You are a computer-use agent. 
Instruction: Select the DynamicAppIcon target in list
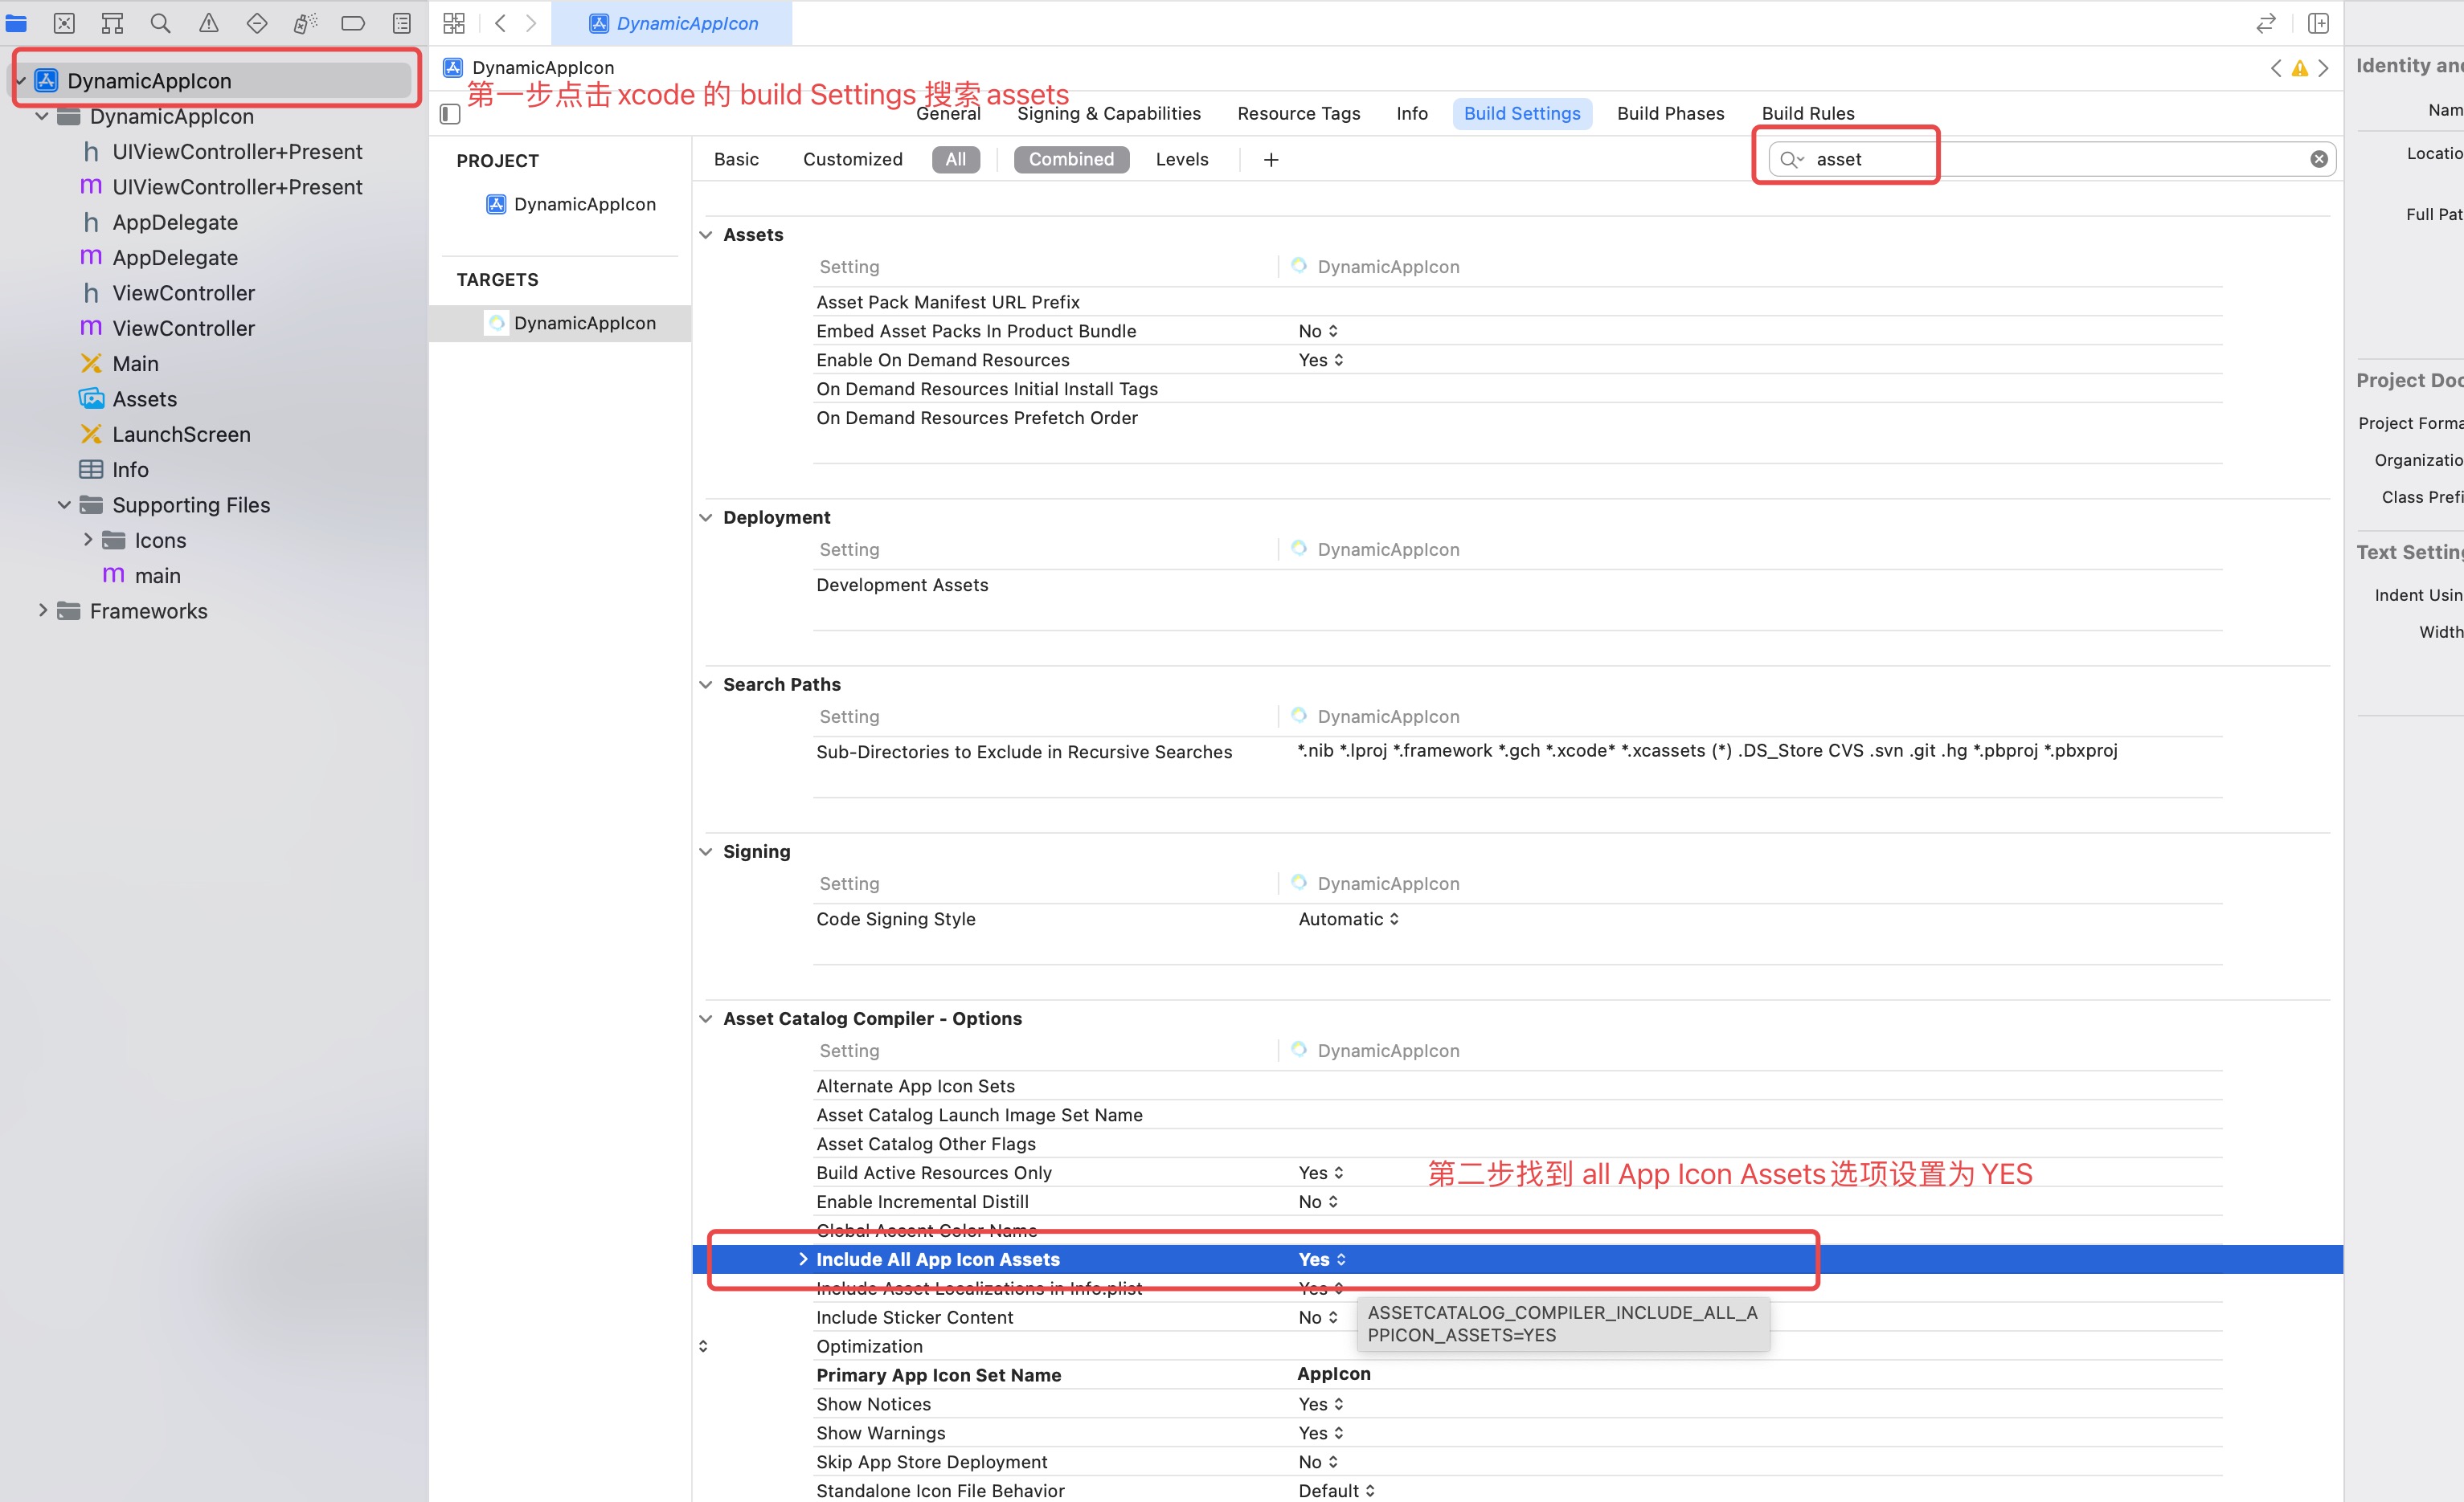584,323
